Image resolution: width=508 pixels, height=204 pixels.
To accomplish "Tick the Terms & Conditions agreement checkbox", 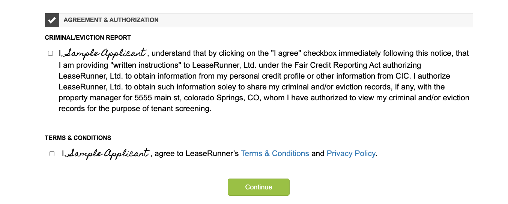I will (52, 154).
